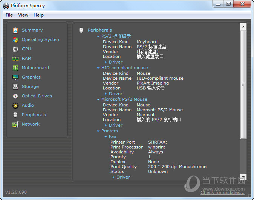Viewport: 254px width, 200px height.
Task: Click the Graphics monitor icon
Action: point(15,77)
